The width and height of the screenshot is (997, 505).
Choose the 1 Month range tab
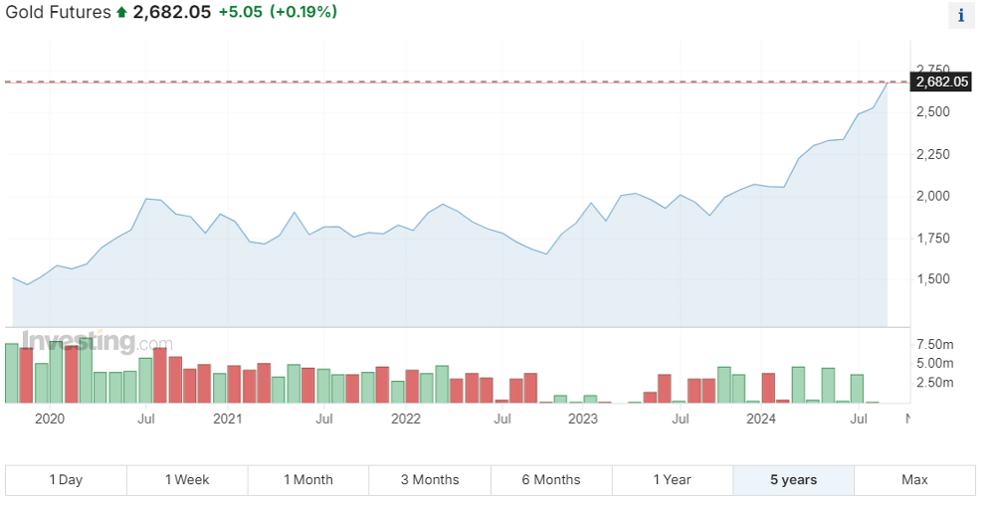[x=308, y=480]
